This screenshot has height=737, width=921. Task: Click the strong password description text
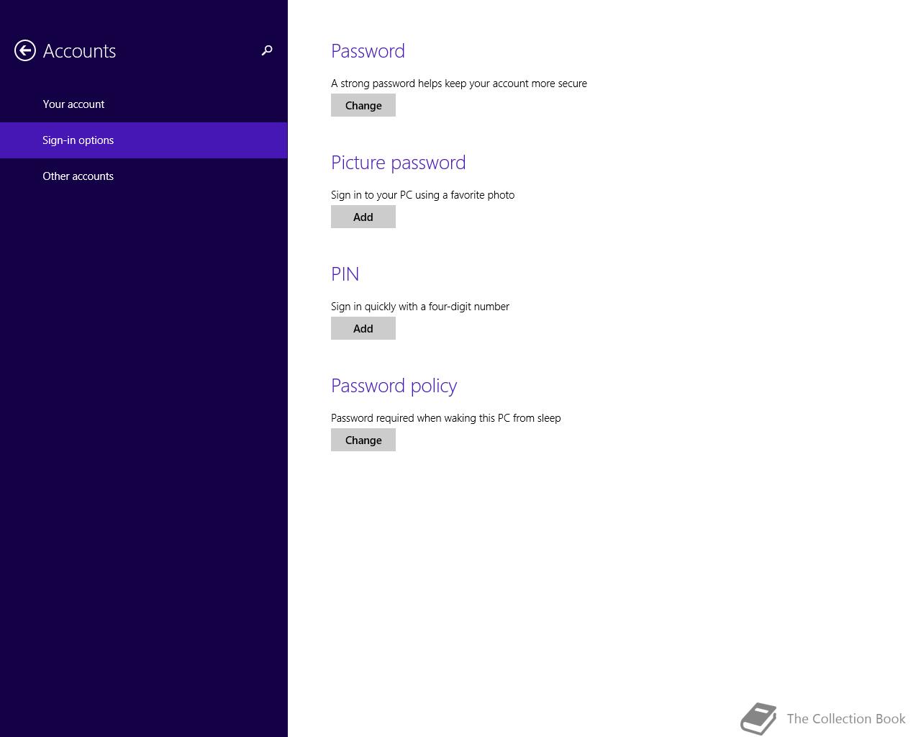458,83
